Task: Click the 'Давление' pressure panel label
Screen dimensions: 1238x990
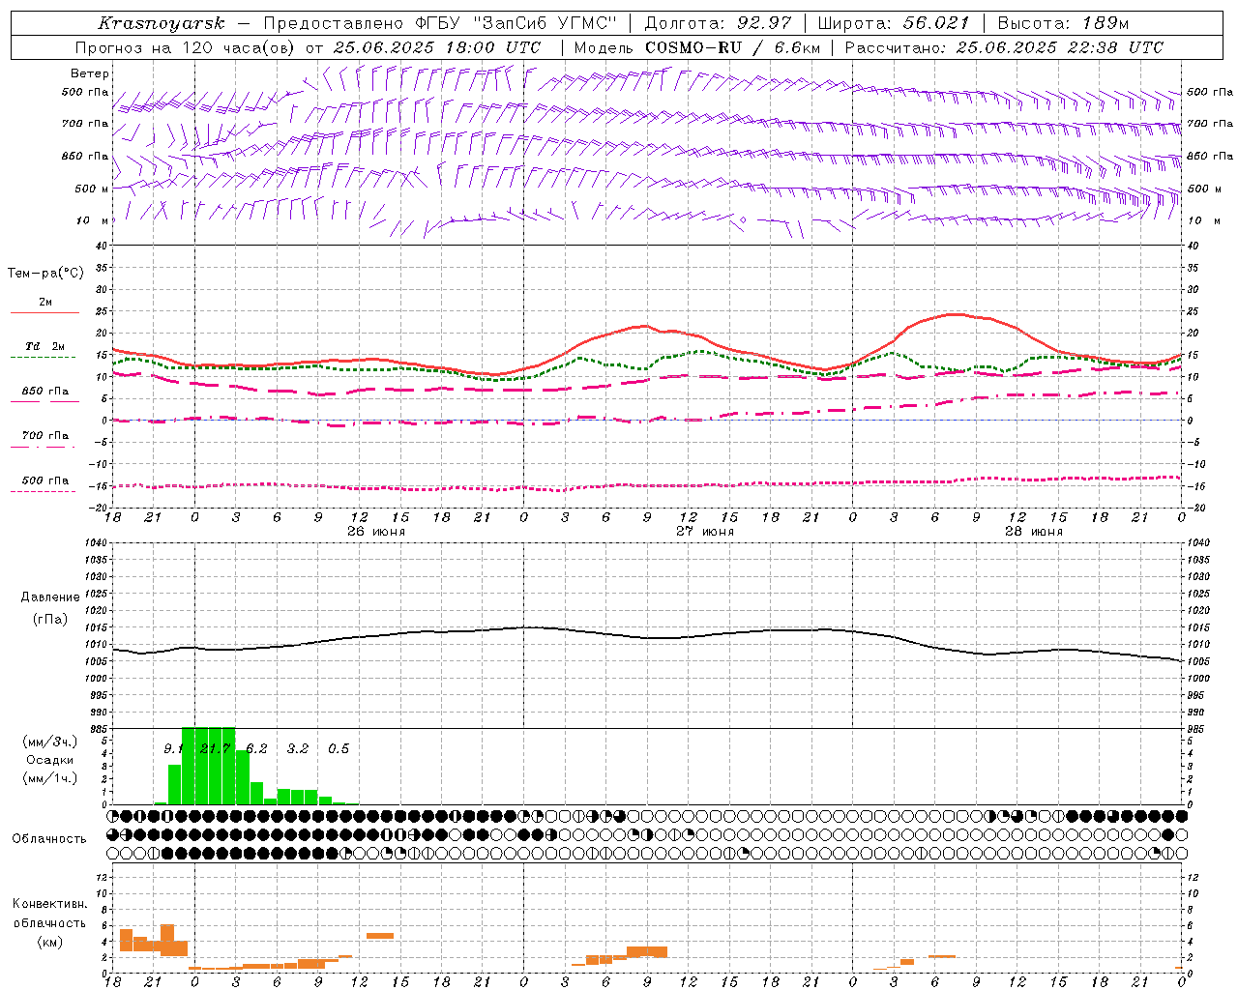Action: pos(50,597)
